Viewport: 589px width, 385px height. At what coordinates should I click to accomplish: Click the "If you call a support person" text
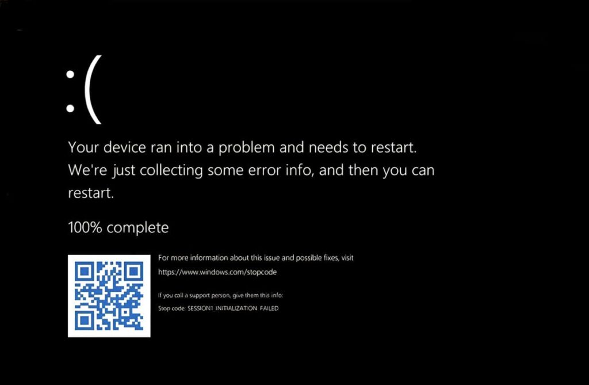[x=220, y=295]
